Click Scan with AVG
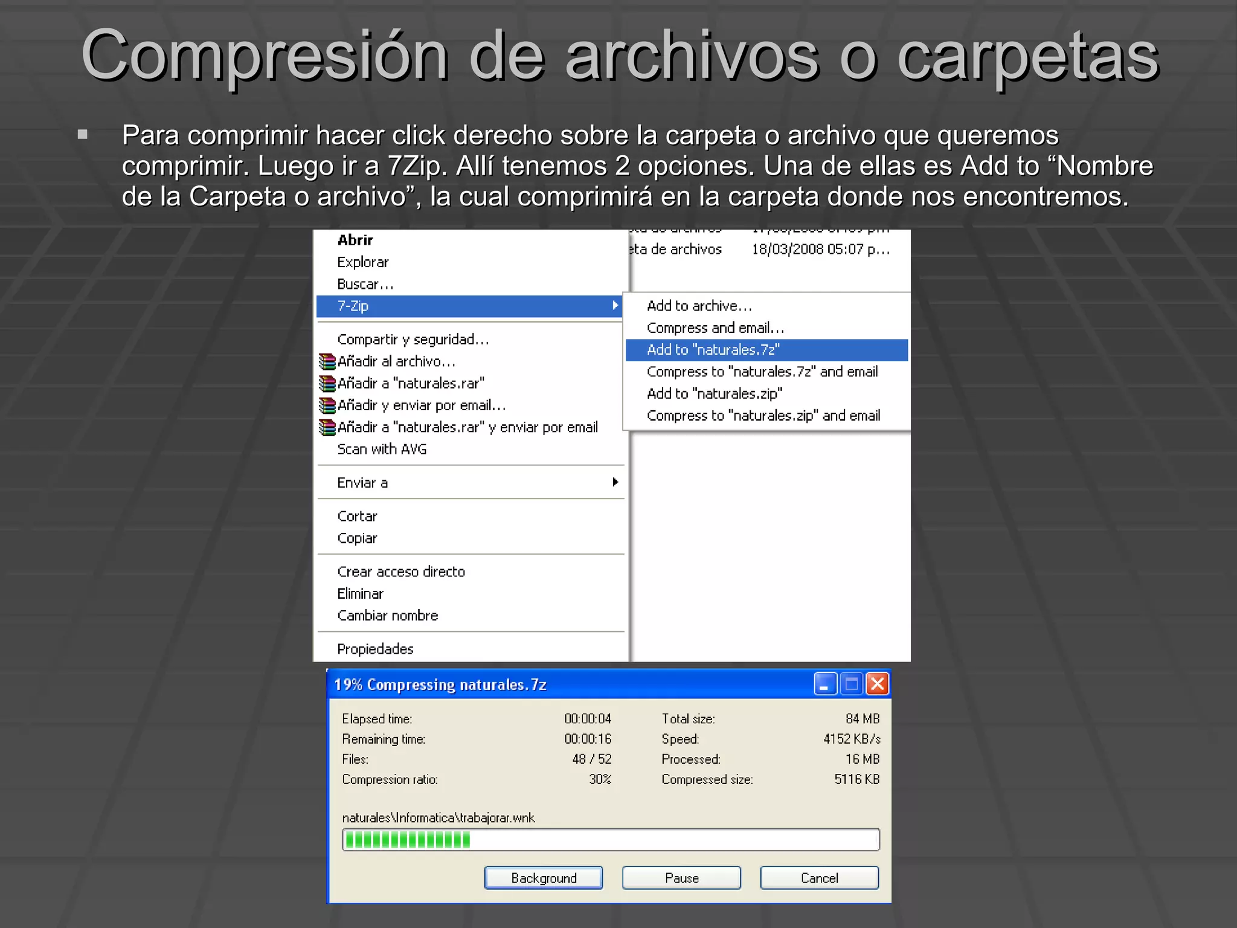This screenshot has height=928, width=1237. point(382,449)
